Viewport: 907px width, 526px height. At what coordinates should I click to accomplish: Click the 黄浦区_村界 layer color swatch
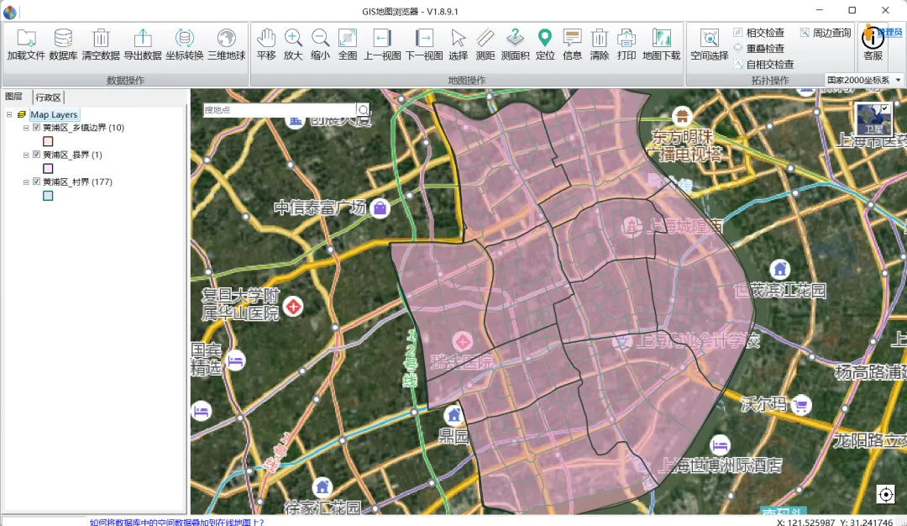click(48, 196)
